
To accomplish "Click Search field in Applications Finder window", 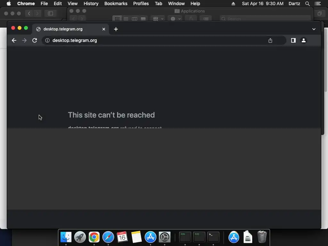I will tap(265, 19).
